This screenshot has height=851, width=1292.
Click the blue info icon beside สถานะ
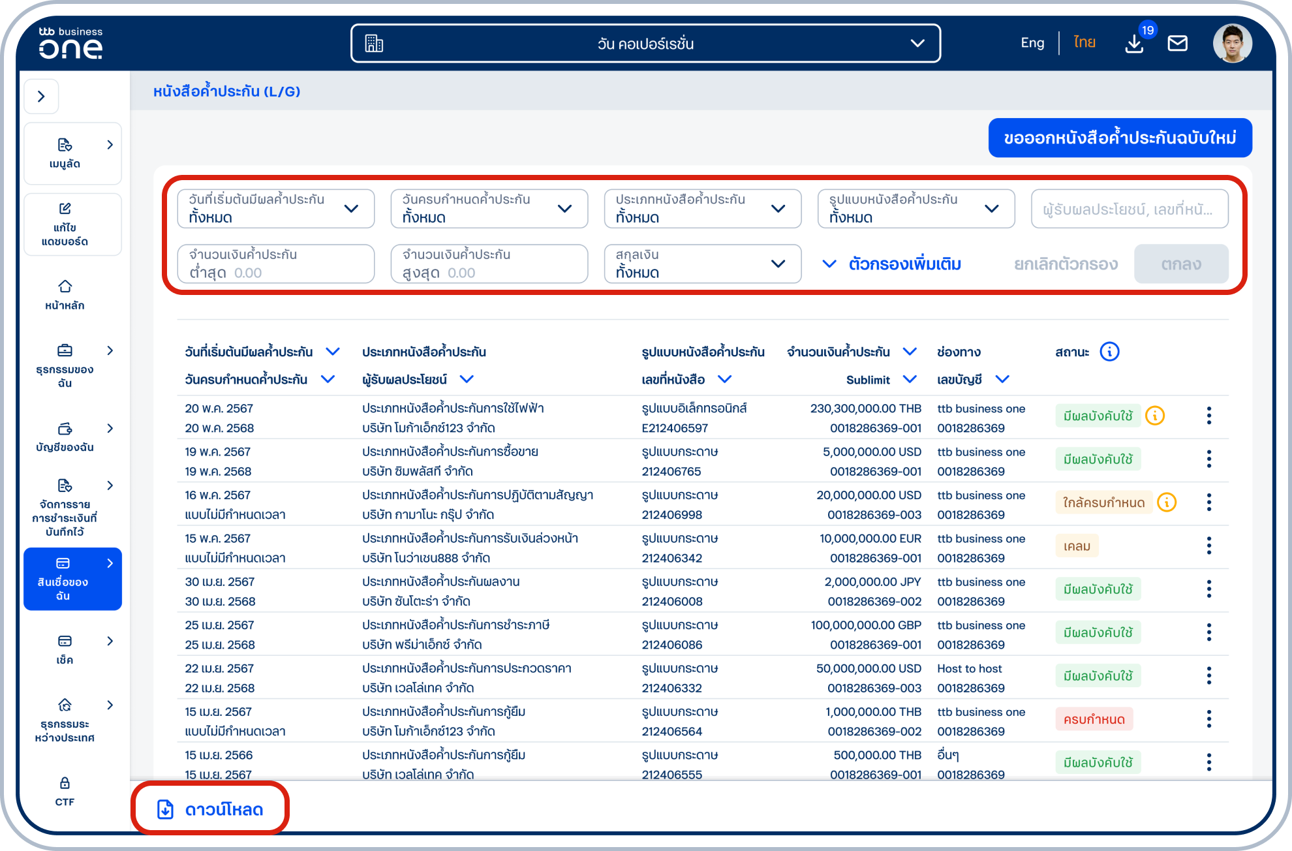tap(1109, 352)
